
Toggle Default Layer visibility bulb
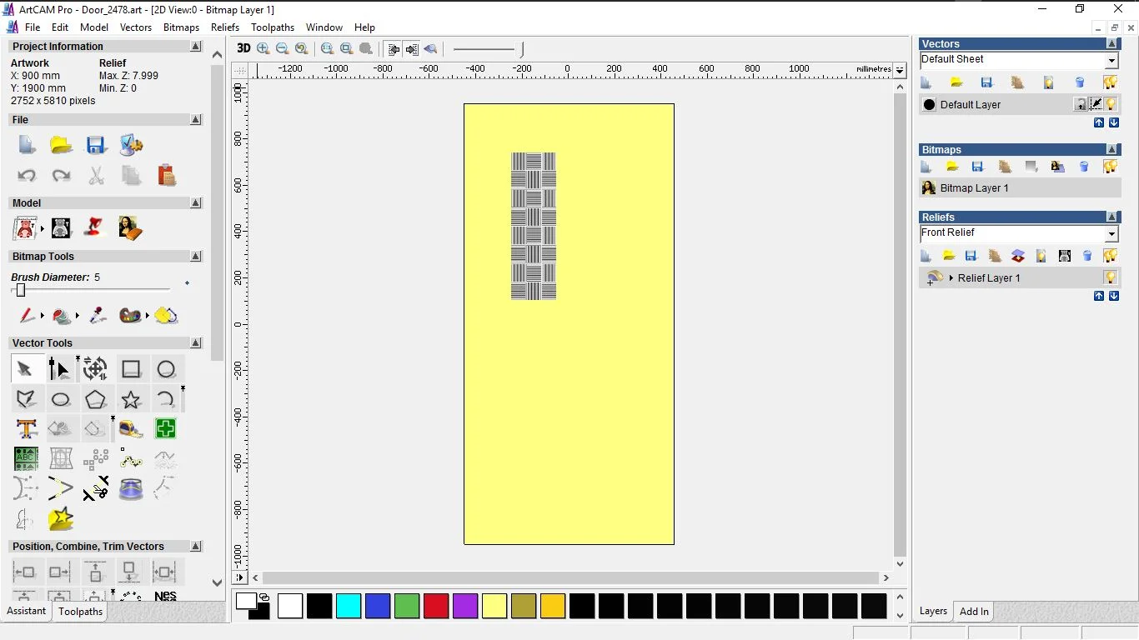point(1111,104)
